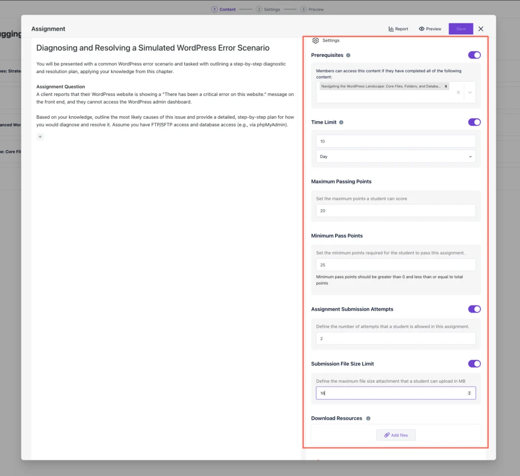520x476 pixels.
Task: Click the Add files button
Action: tap(396, 435)
